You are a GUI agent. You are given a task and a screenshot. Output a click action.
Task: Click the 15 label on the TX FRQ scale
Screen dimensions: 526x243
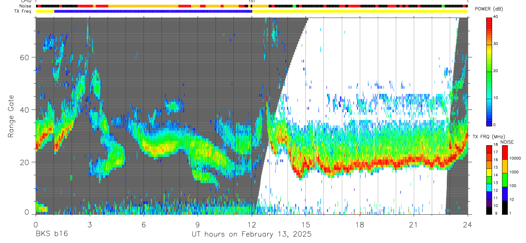pyautogui.click(x=496, y=167)
